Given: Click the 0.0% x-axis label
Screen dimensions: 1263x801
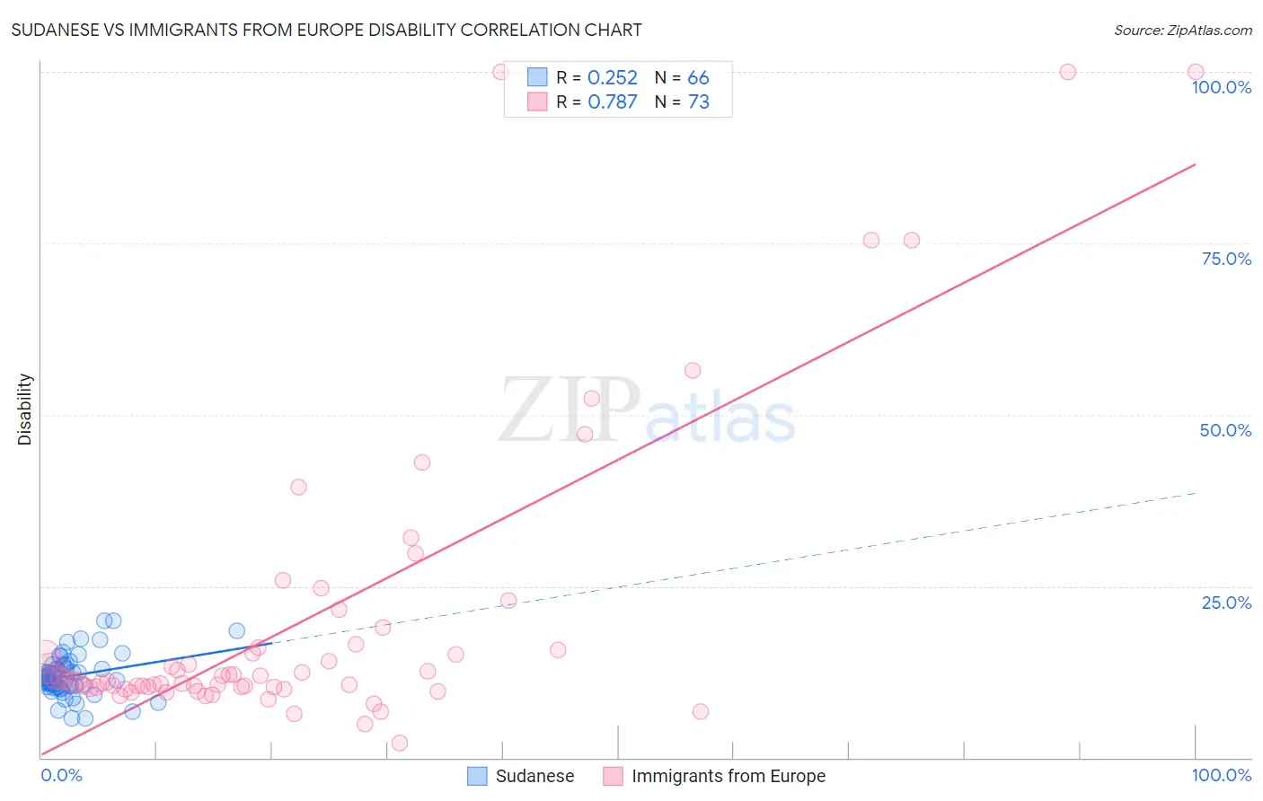Looking at the screenshot, I should [62, 775].
